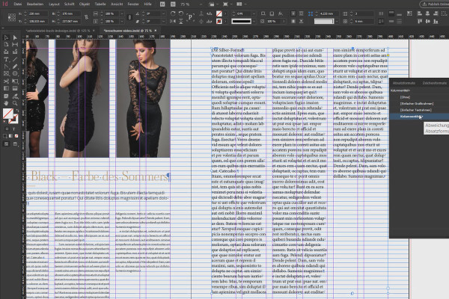449x299 pixels.
Task: Select the Page tool
Action: click(6, 45)
